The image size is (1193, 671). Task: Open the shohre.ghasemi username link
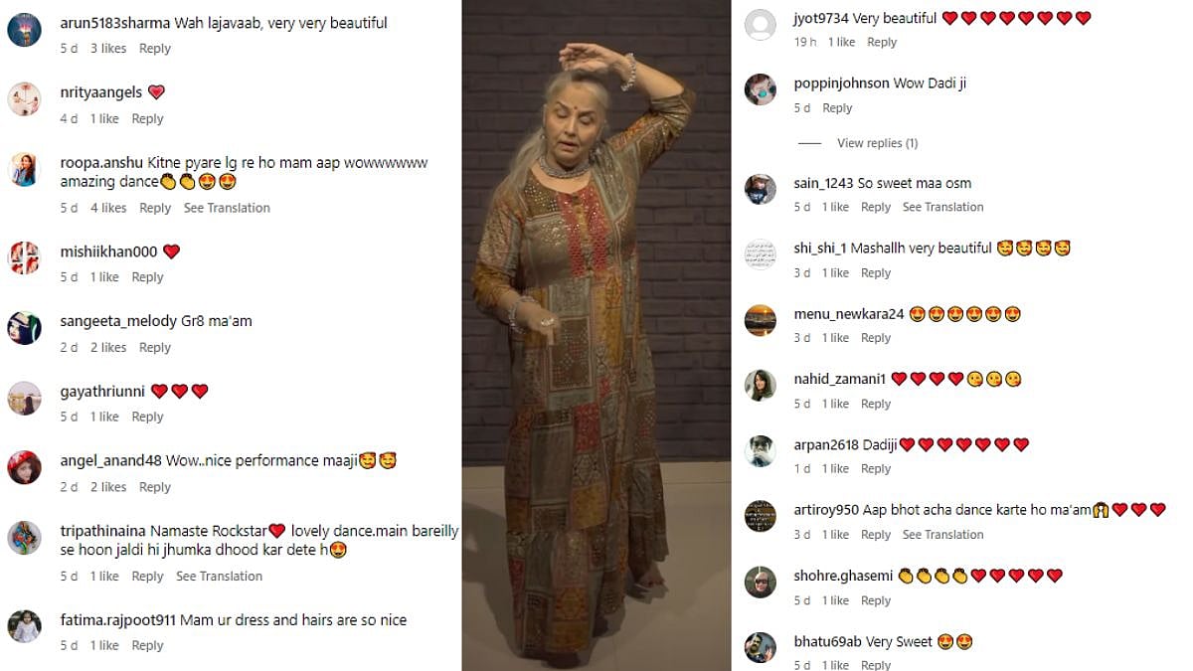(x=842, y=576)
